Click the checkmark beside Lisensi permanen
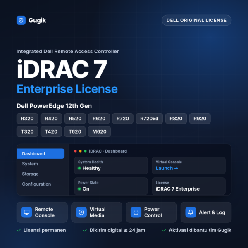This screenshot has width=248, height=248. pos(19,230)
